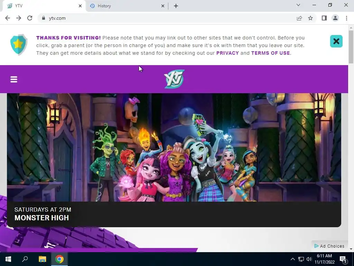Viewport: 354px width, 266px height.
Task: Click the scrollbar down arrow
Action: [x=351, y=249]
